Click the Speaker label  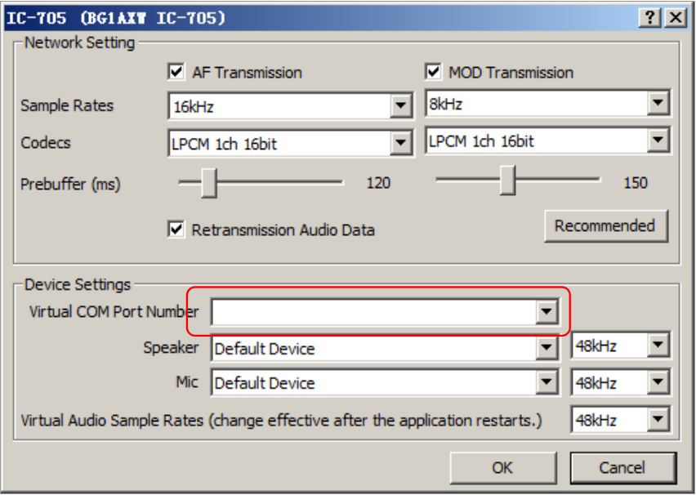point(171,348)
